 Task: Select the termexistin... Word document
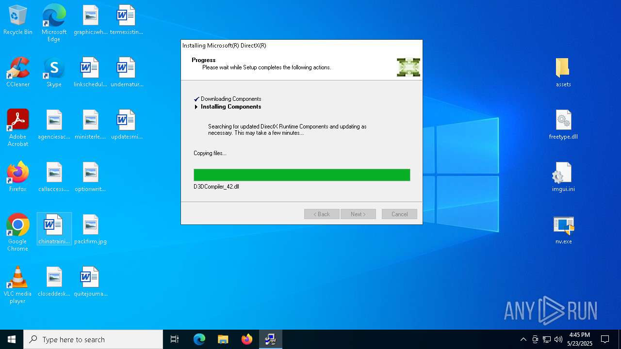point(126,20)
